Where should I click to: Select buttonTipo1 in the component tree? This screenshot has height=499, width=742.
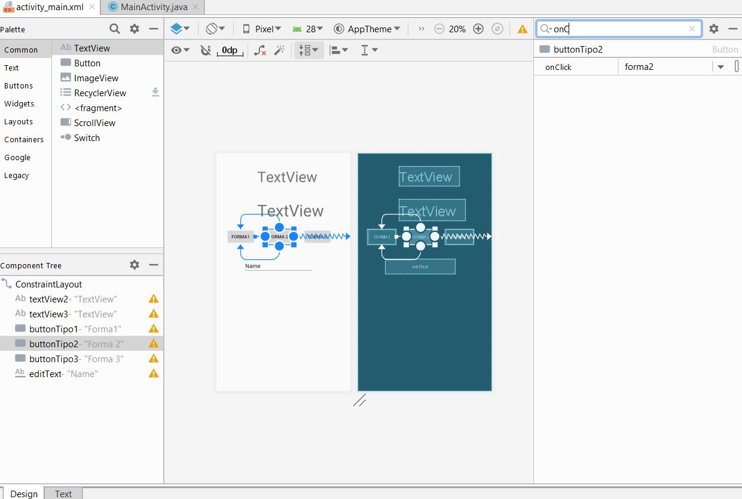[x=81, y=329]
